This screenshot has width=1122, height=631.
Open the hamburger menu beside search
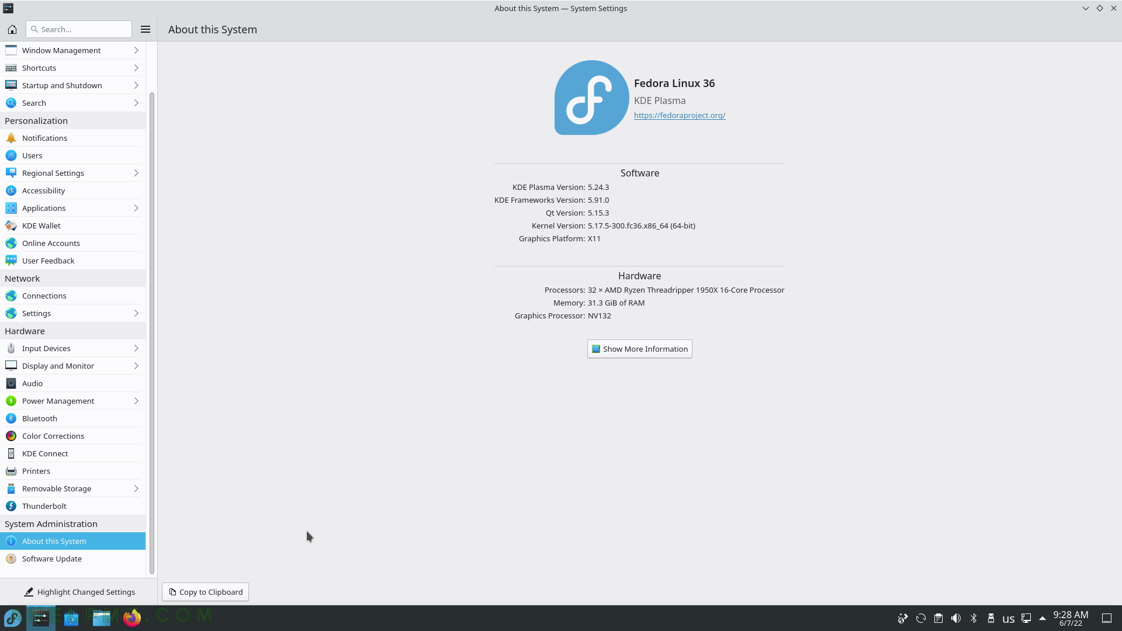coord(146,29)
